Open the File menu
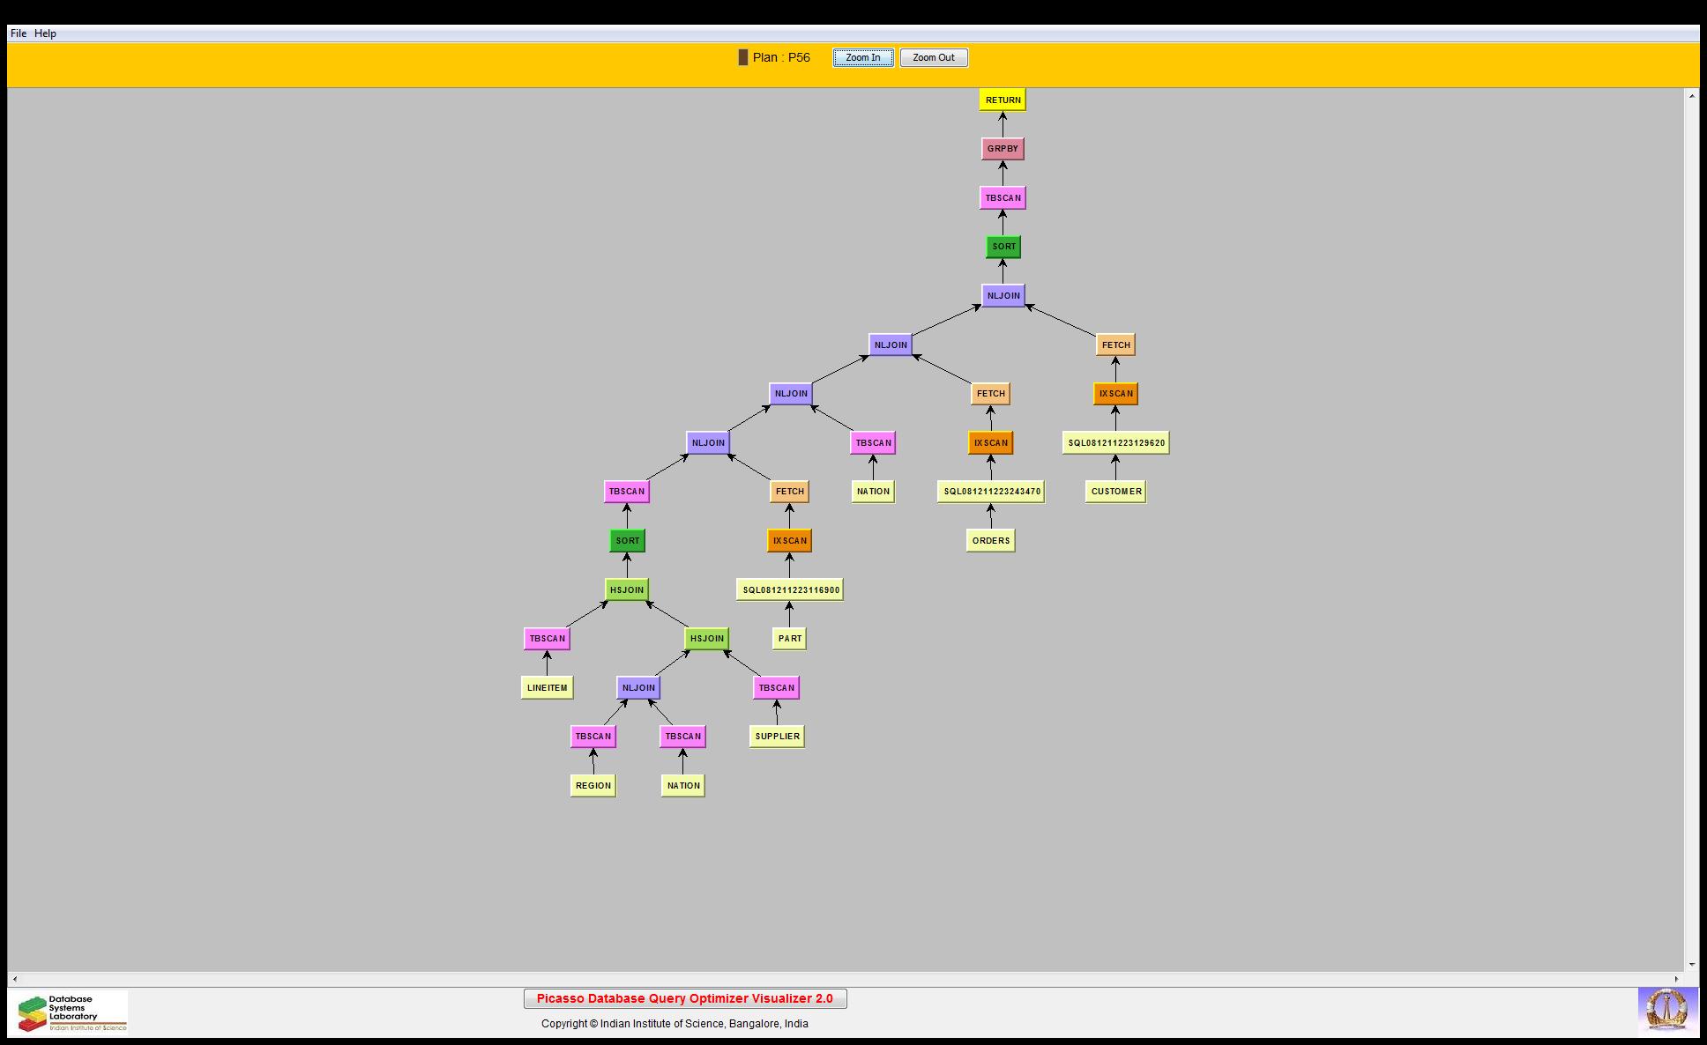Screen dimensions: 1707x1045 (x=19, y=33)
